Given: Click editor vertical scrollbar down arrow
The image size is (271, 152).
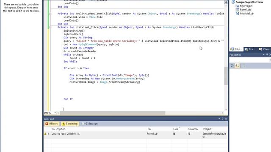Looking at the screenshot, I should coord(226,109).
